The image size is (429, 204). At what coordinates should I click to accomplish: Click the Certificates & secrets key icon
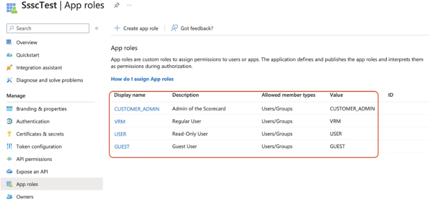point(10,134)
